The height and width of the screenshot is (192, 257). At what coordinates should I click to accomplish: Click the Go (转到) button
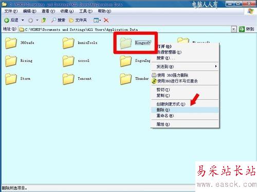[x=247, y=29]
